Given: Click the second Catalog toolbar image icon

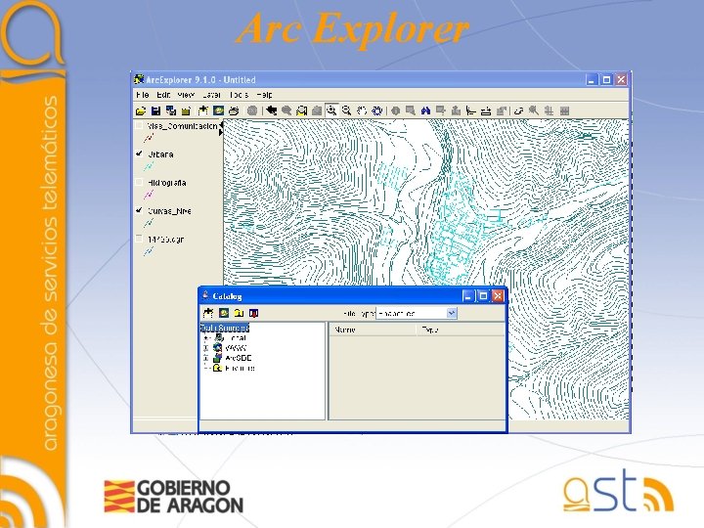Looking at the screenshot, I should [x=224, y=313].
